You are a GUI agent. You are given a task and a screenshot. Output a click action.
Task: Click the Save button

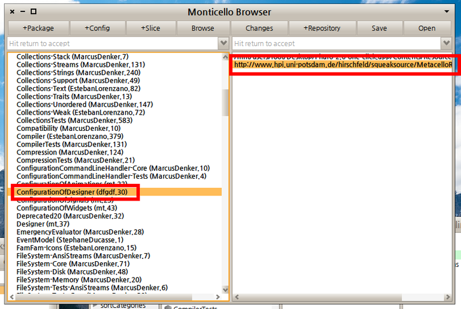pyautogui.click(x=379, y=28)
